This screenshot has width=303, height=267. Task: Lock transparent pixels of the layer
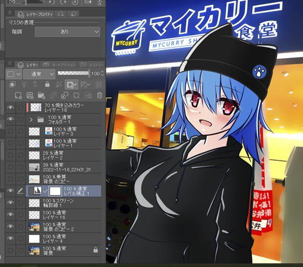click(x=59, y=85)
